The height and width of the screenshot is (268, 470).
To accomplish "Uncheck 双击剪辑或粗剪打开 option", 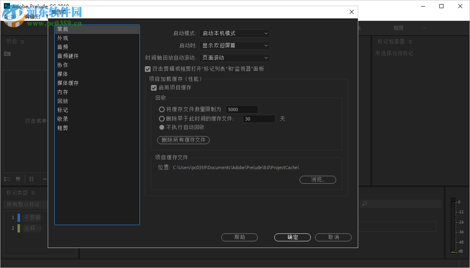I will (147, 69).
